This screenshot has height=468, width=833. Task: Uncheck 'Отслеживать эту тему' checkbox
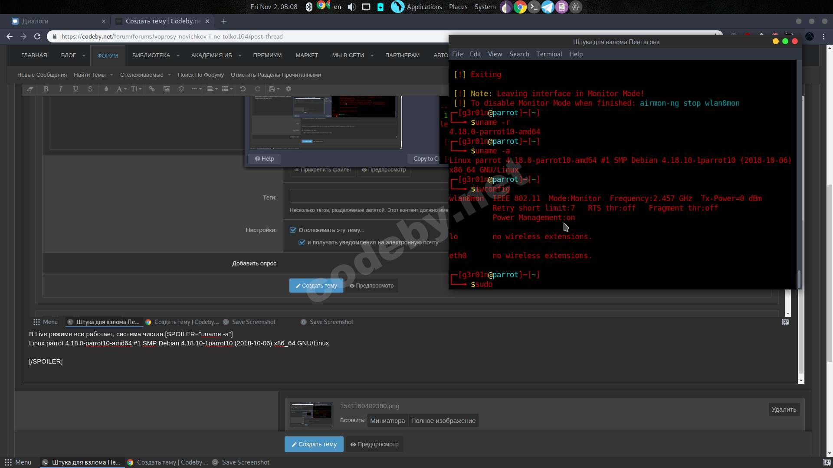click(293, 230)
